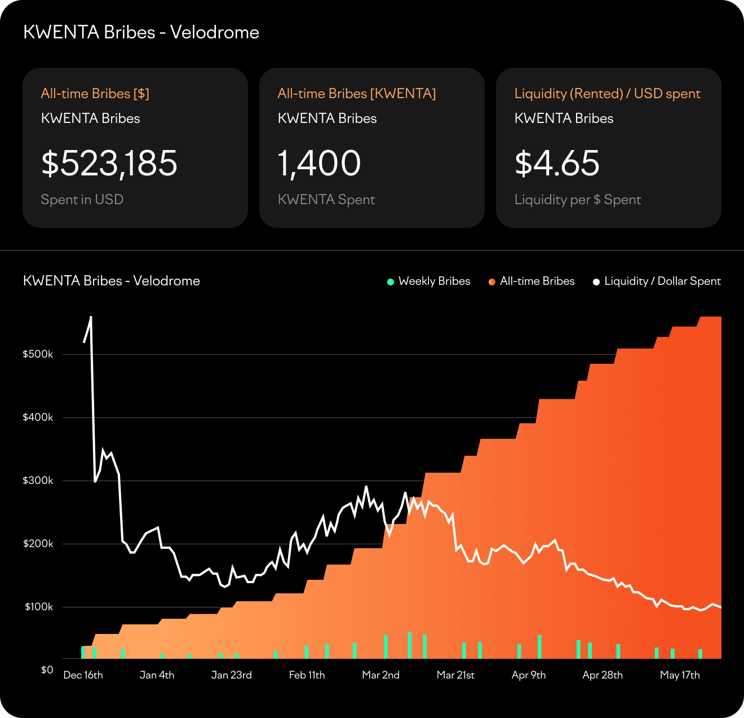Click the $500k y-axis label

tap(38, 354)
